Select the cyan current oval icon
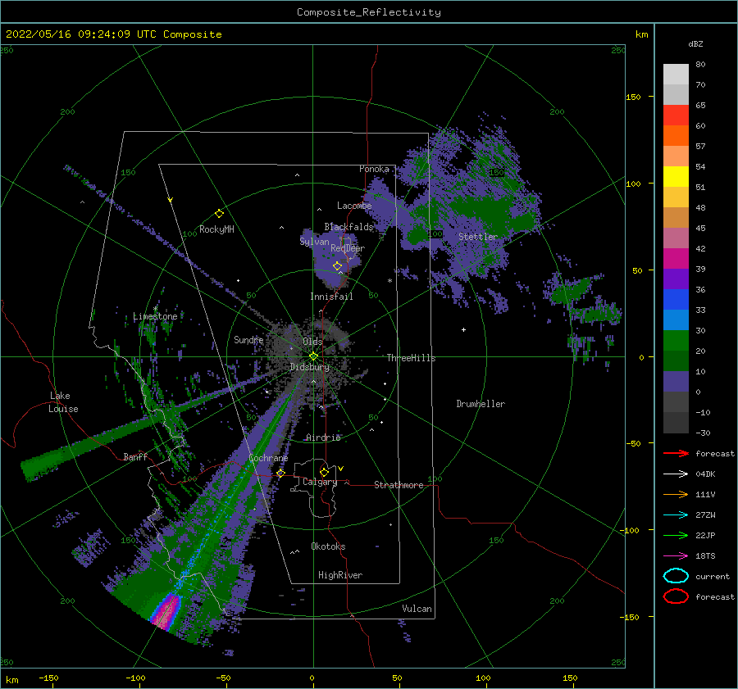The height and width of the screenshot is (689, 738). pos(676,576)
